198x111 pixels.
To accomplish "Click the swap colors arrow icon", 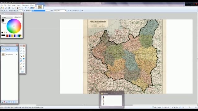I will click(5, 20).
